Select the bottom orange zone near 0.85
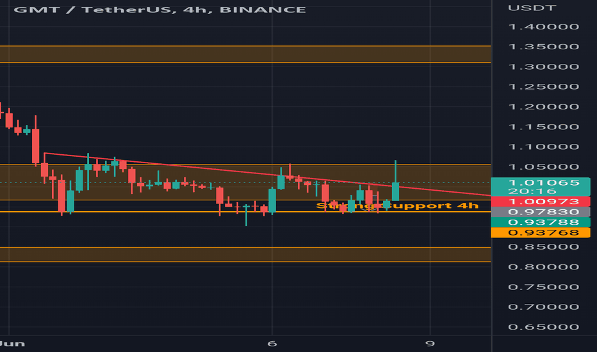597x352 pixels. (x=245, y=255)
